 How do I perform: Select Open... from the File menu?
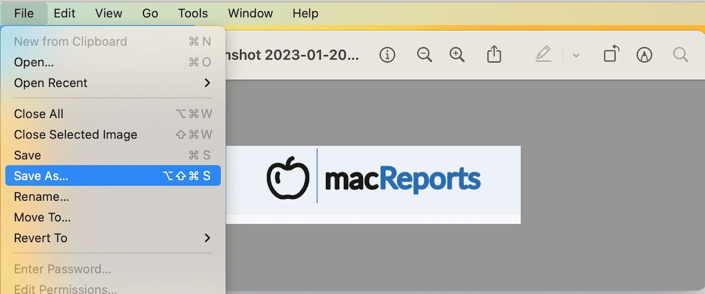click(x=34, y=62)
